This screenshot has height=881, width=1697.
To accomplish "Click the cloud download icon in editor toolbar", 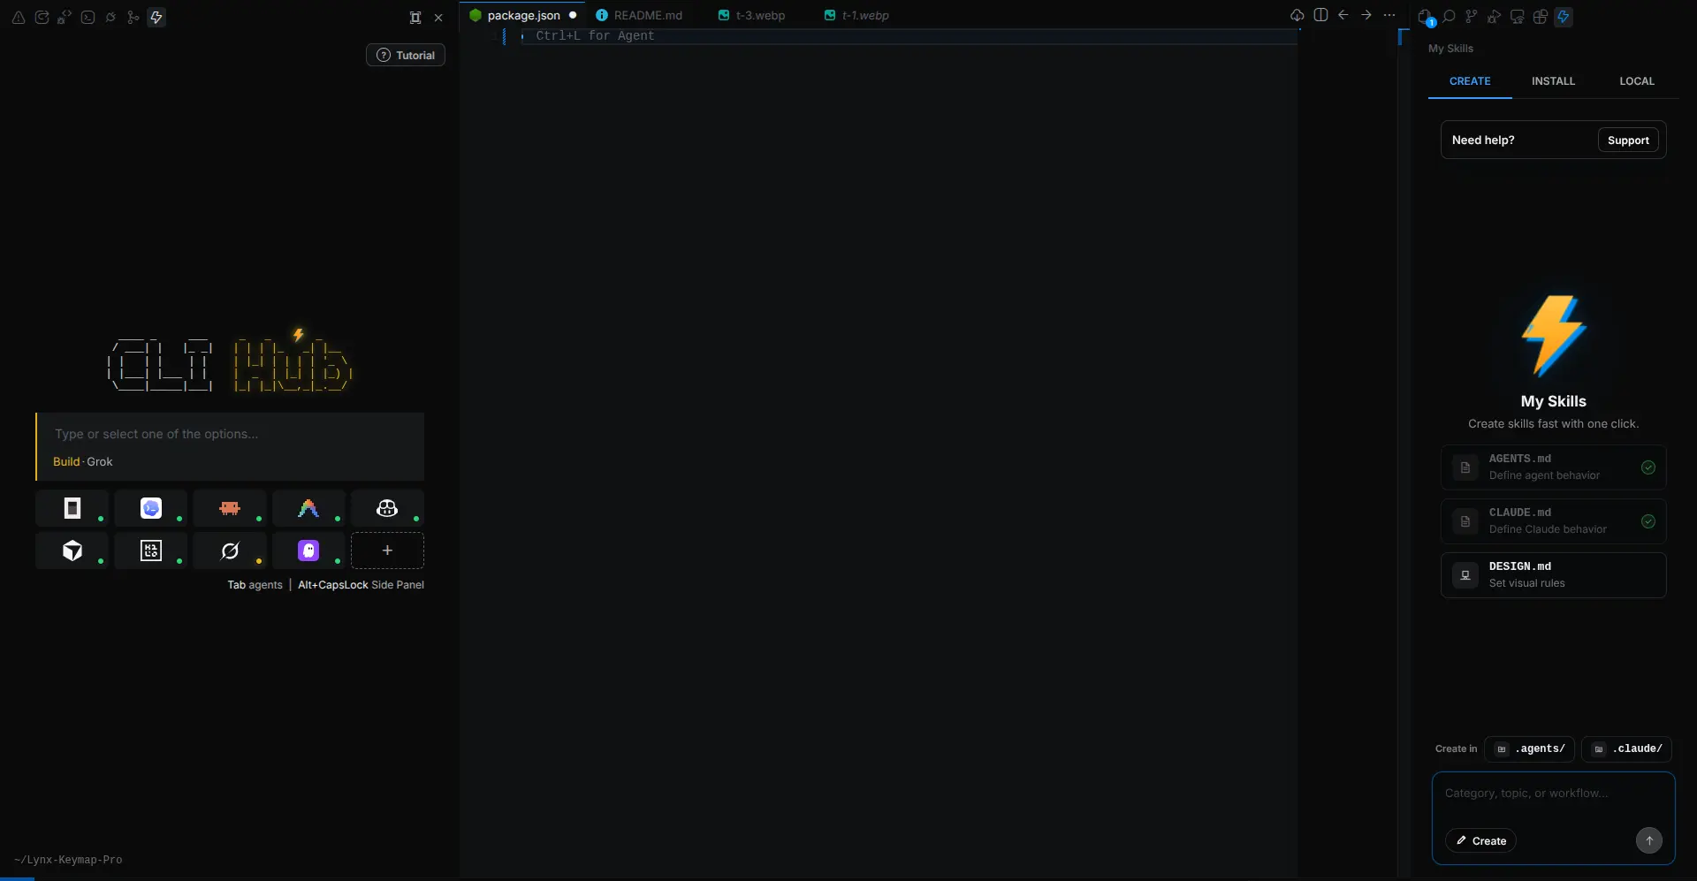I will 1297,15.
